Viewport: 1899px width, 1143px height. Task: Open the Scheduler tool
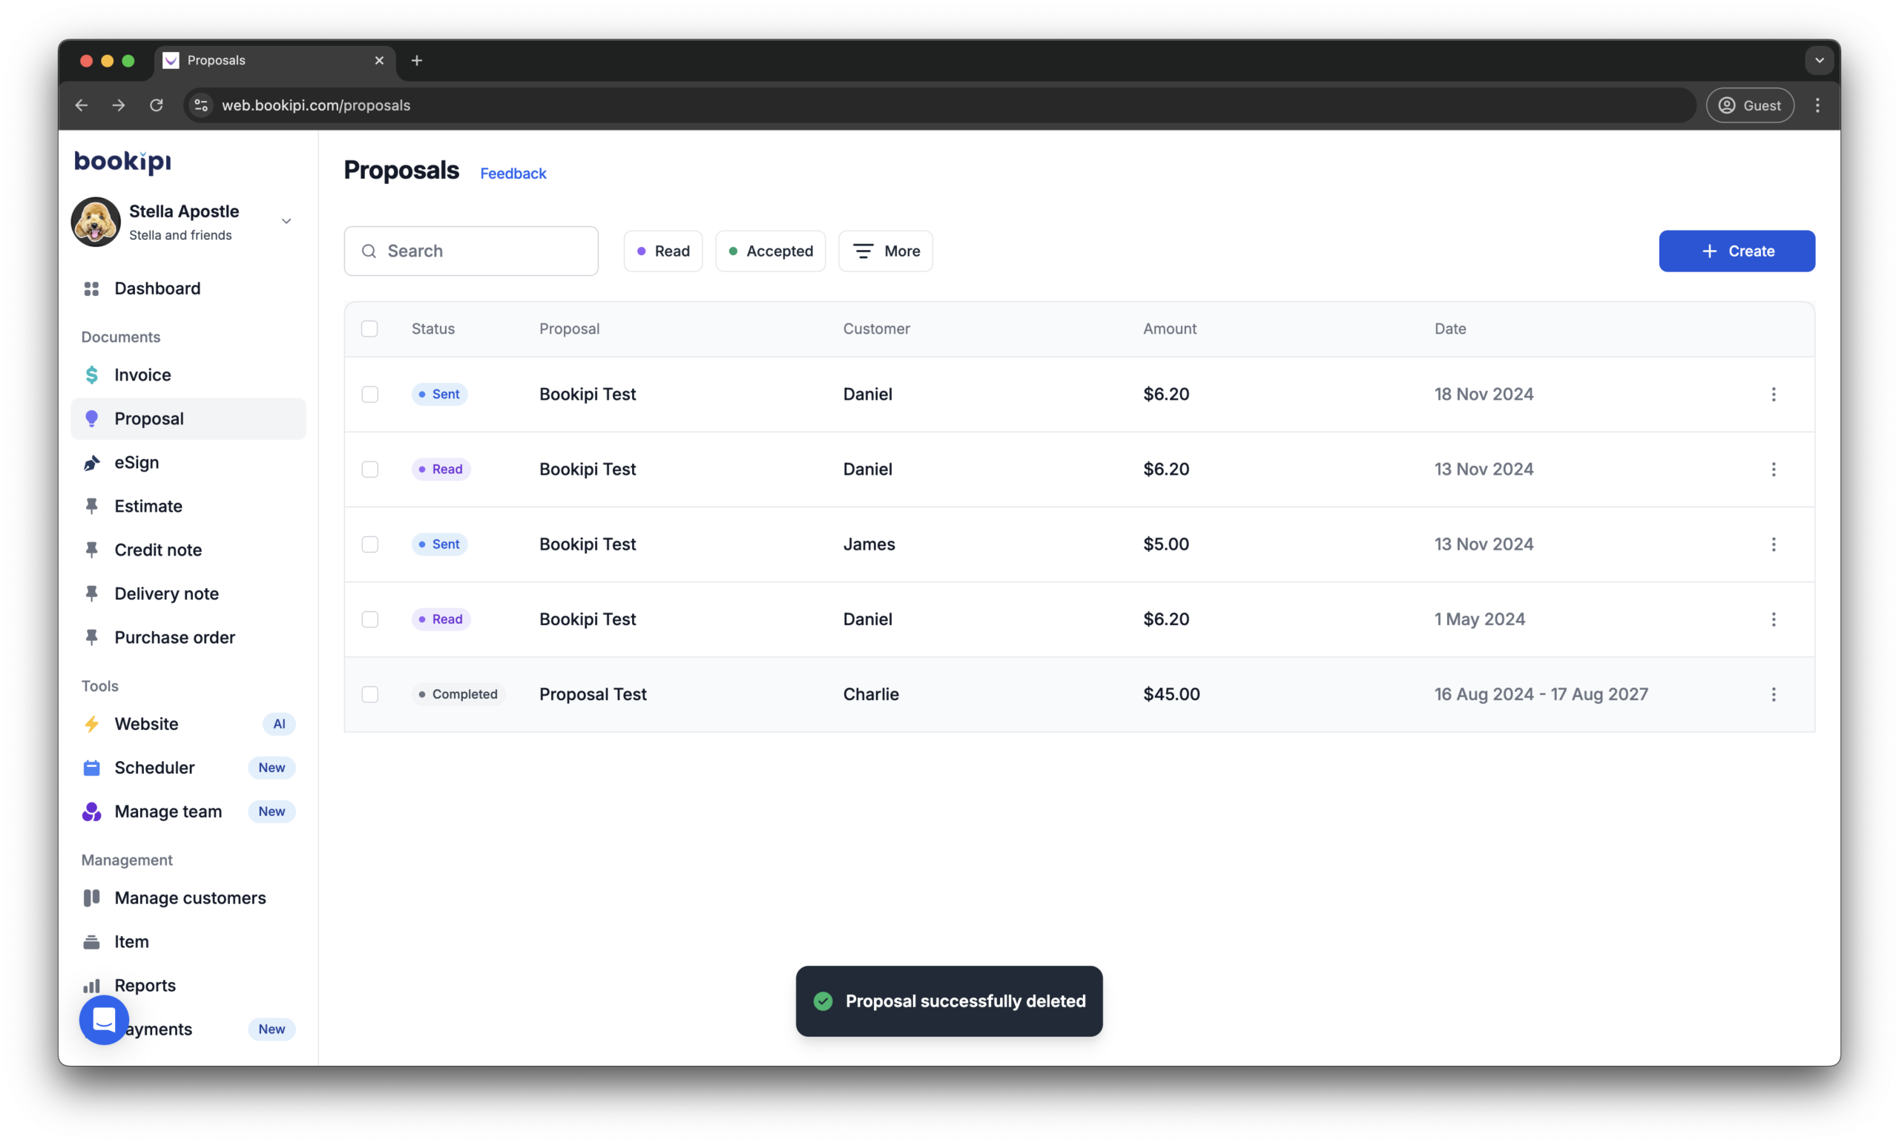(155, 767)
